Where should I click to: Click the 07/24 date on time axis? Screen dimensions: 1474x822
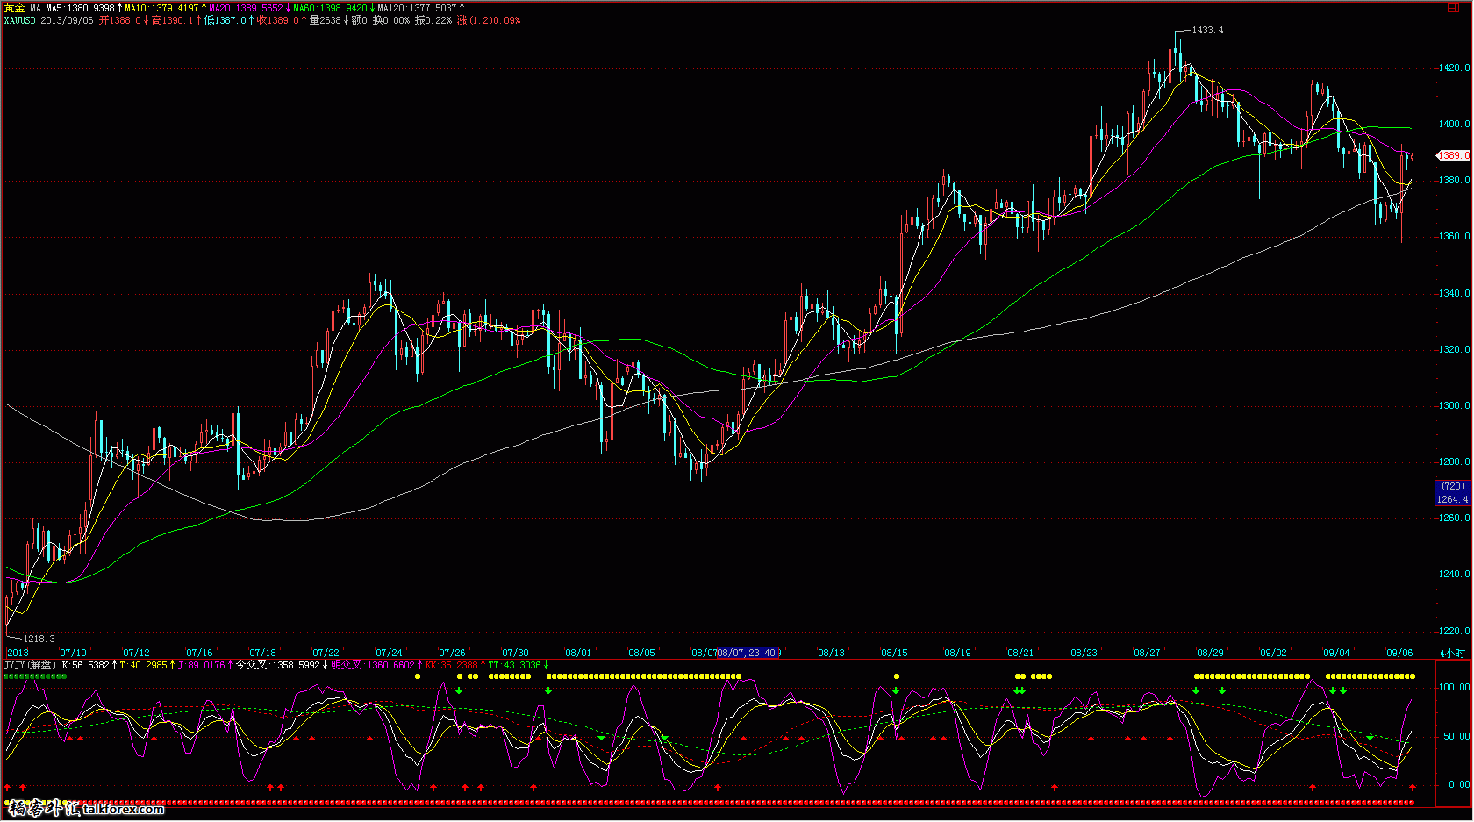point(389,653)
